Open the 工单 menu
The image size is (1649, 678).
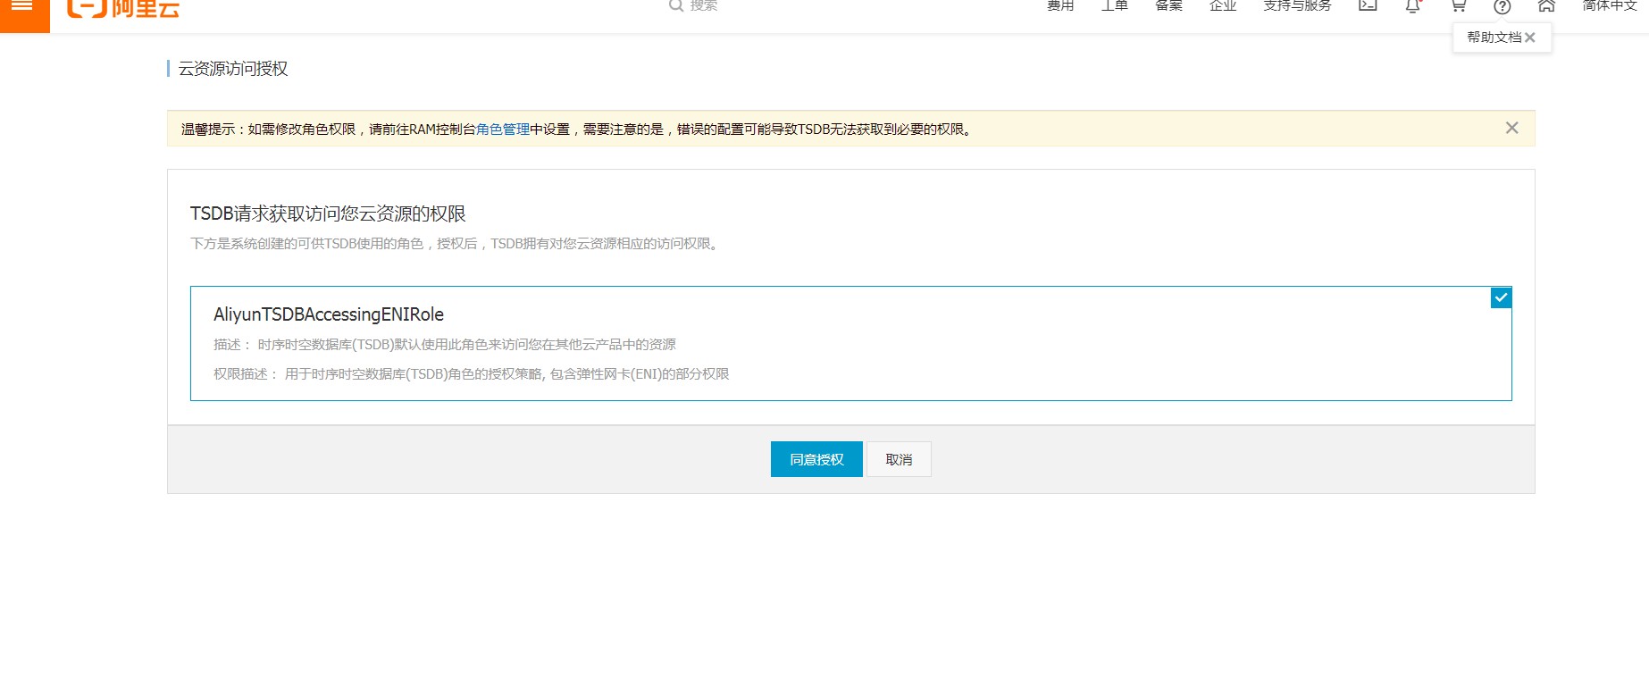[1115, 5]
